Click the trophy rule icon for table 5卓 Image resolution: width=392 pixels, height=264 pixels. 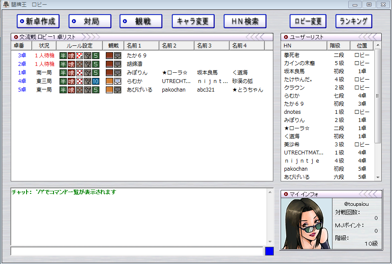click(87, 89)
